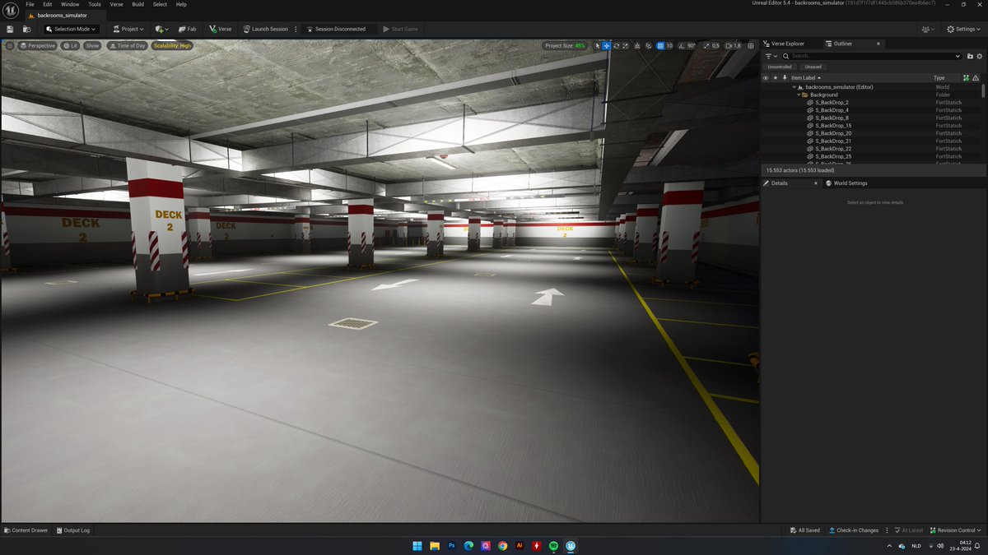The height and width of the screenshot is (555, 988).
Task: Click the Outliner add folder icon
Action: click(970, 56)
